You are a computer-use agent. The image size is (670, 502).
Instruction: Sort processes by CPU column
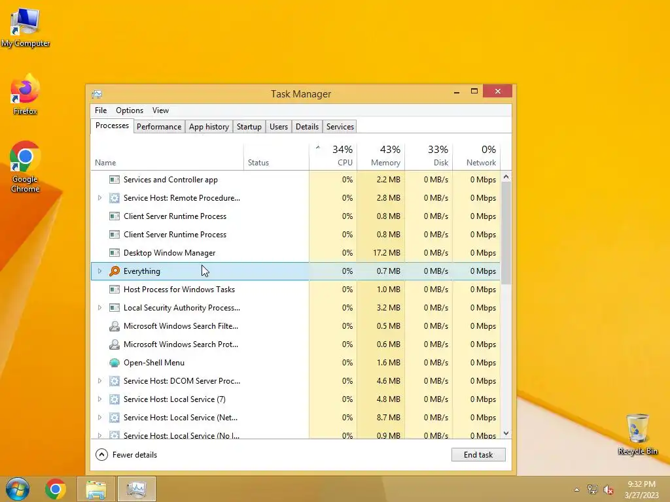click(333, 156)
